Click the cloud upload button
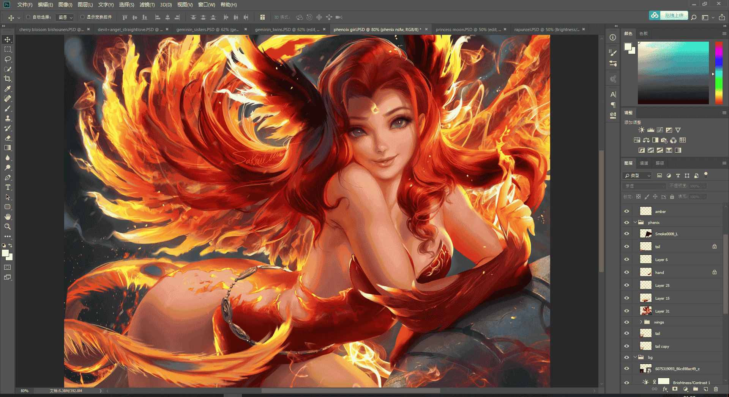The width and height of the screenshot is (729, 397). tap(669, 16)
